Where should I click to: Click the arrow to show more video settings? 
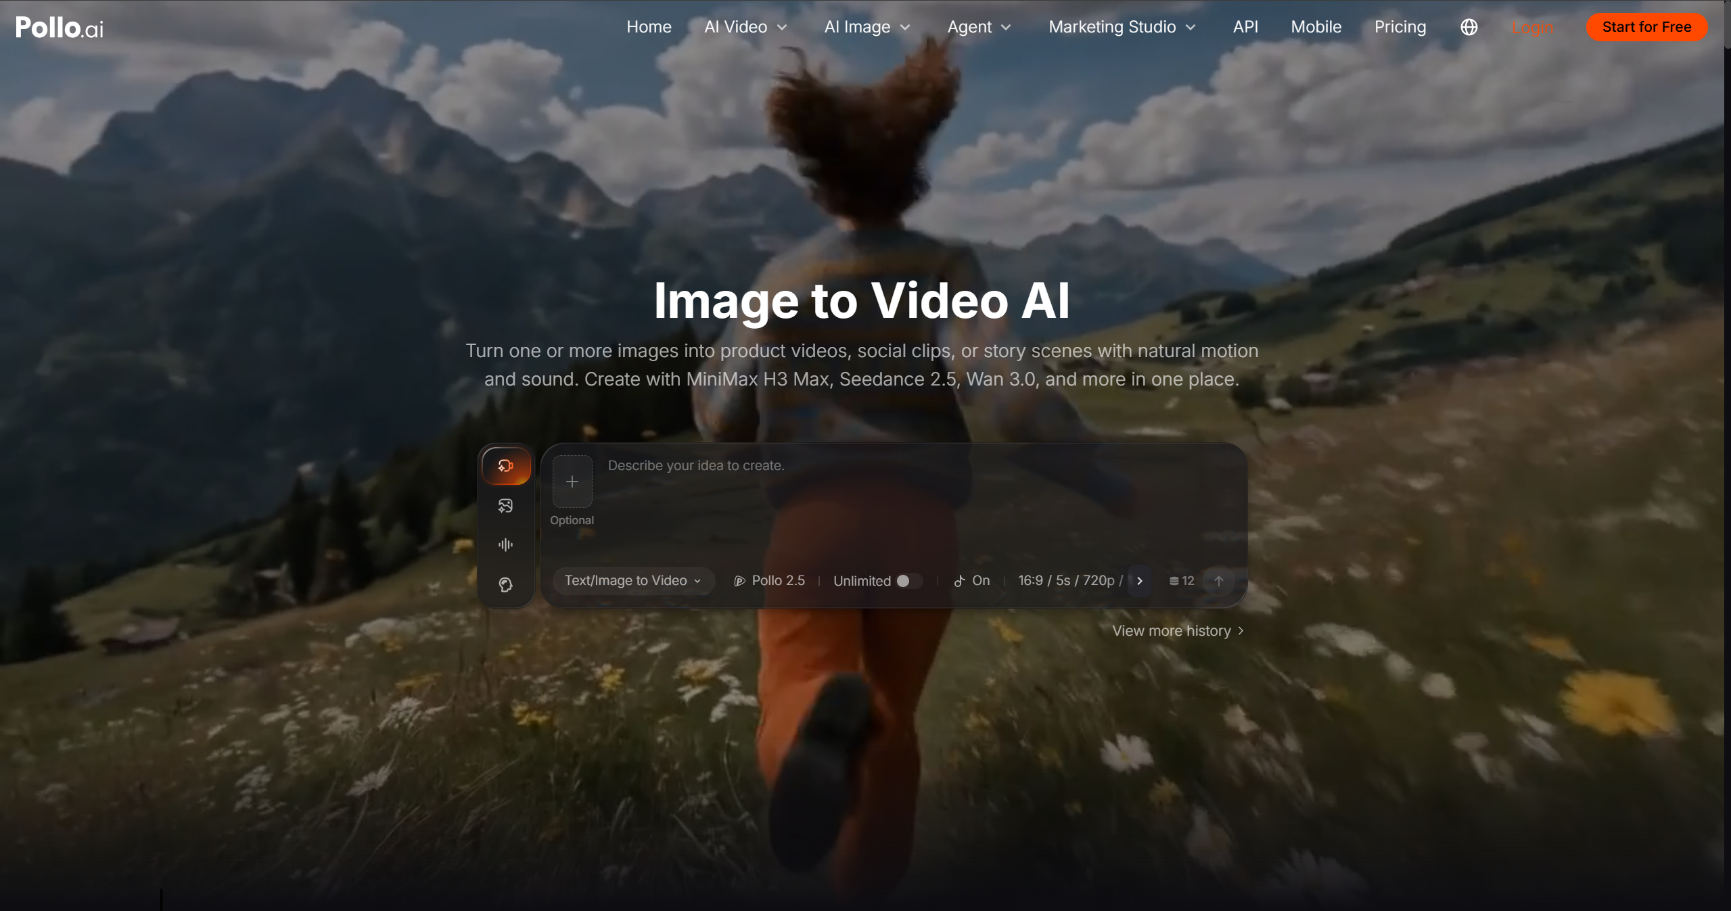[x=1140, y=581]
